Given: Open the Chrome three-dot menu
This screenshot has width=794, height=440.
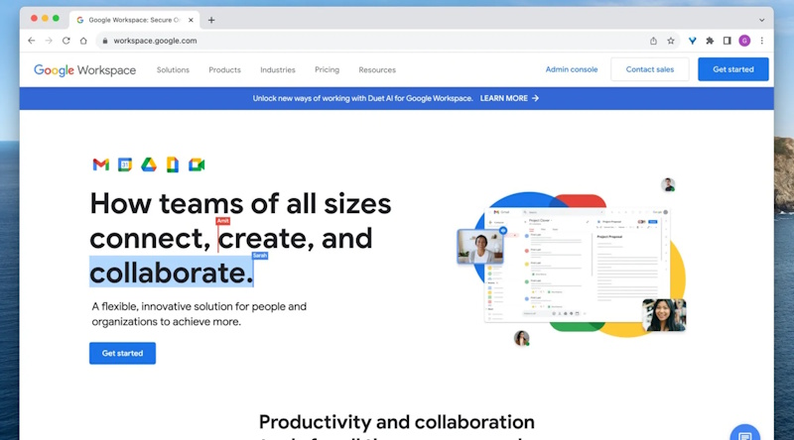Looking at the screenshot, I should (761, 41).
